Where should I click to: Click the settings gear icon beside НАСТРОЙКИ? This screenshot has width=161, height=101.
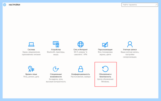point(5,5)
